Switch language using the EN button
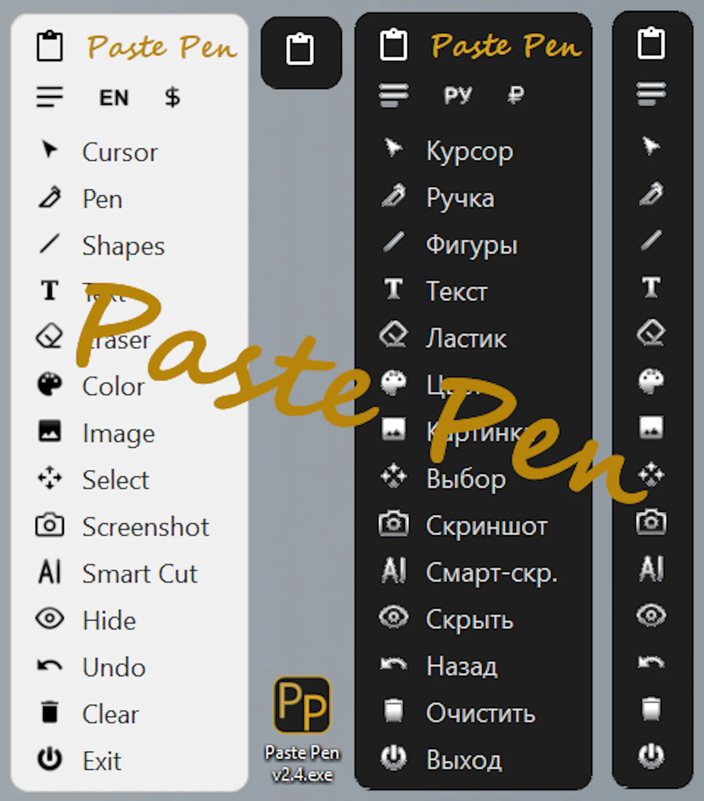 coord(114,97)
